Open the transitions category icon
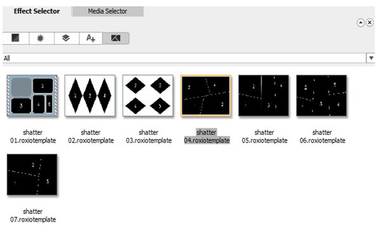380x231 pixels. (15, 38)
